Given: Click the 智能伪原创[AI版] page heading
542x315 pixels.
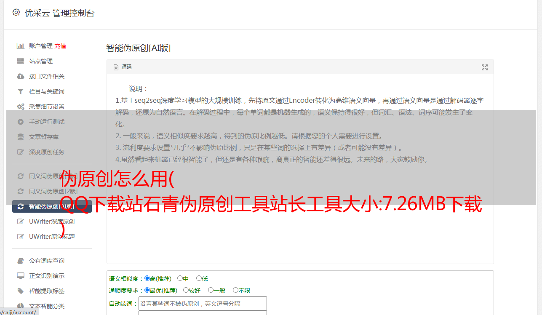Looking at the screenshot, I should [139, 48].
